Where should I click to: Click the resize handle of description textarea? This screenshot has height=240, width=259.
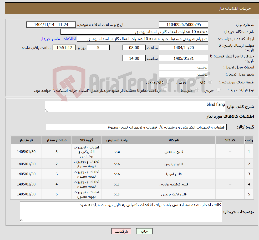(x=47, y=110)
